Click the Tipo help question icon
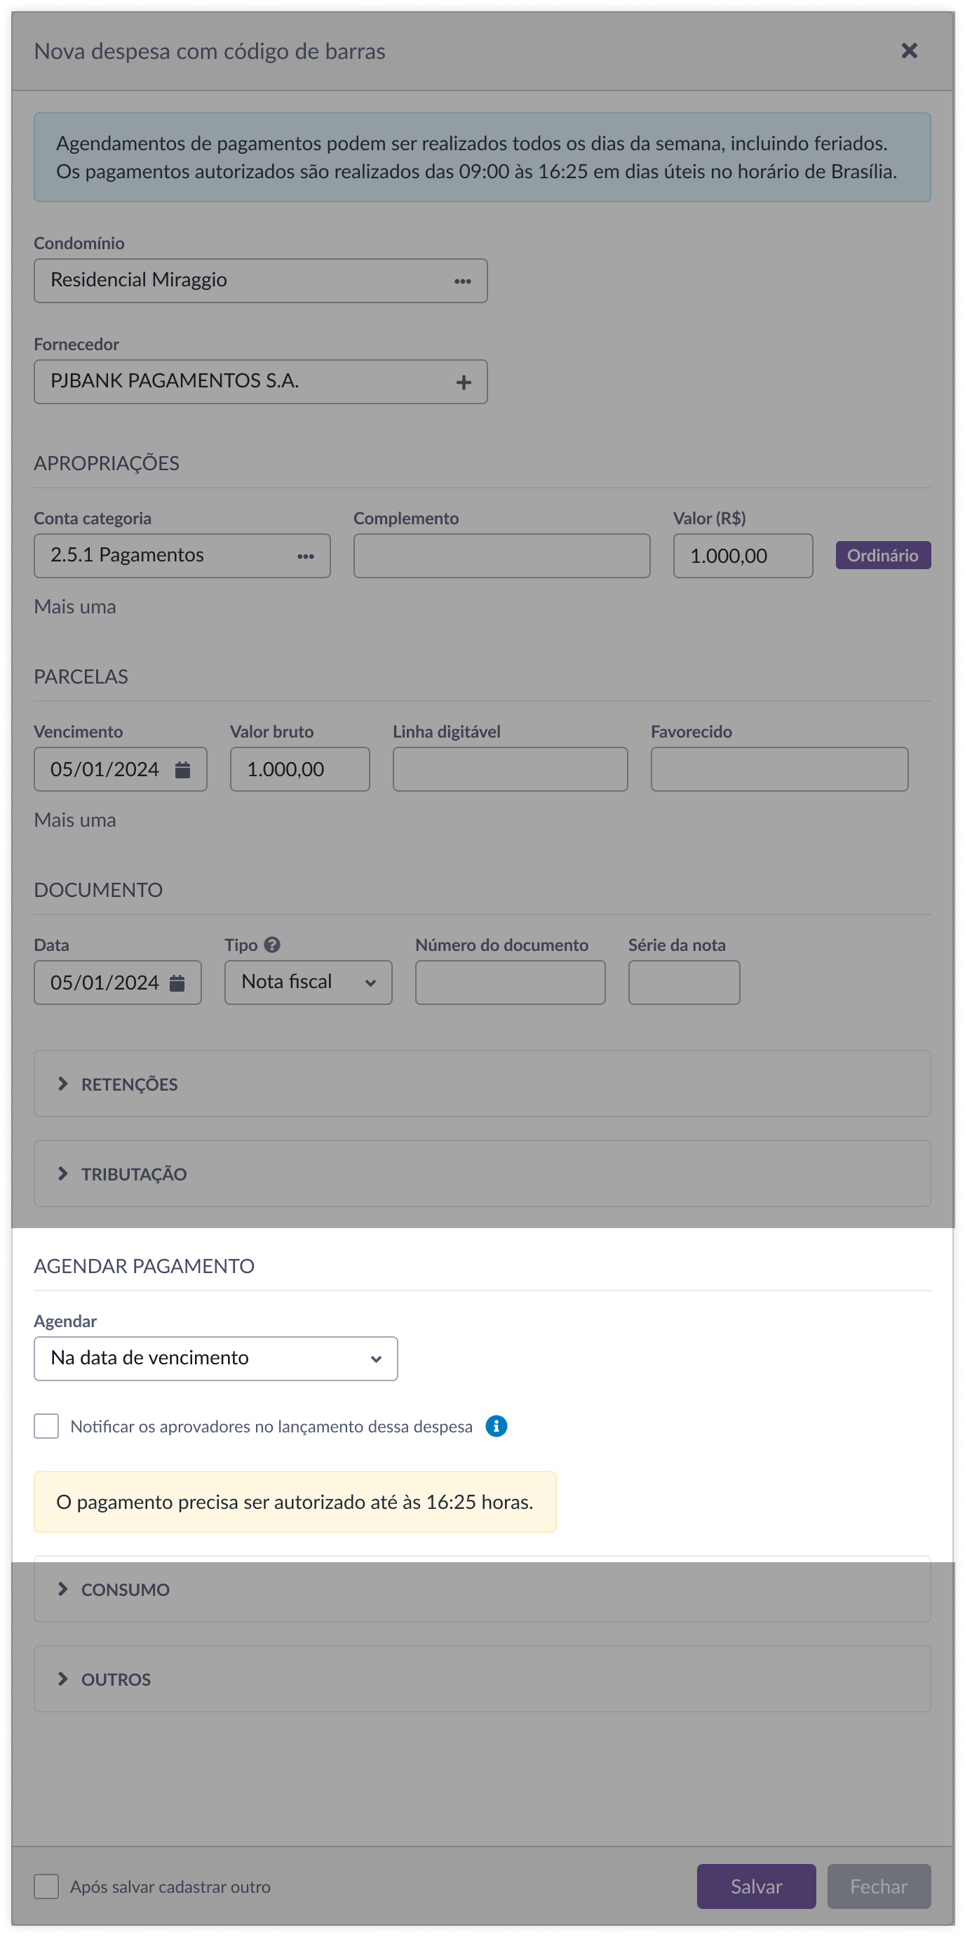965x1937 pixels. click(x=272, y=945)
